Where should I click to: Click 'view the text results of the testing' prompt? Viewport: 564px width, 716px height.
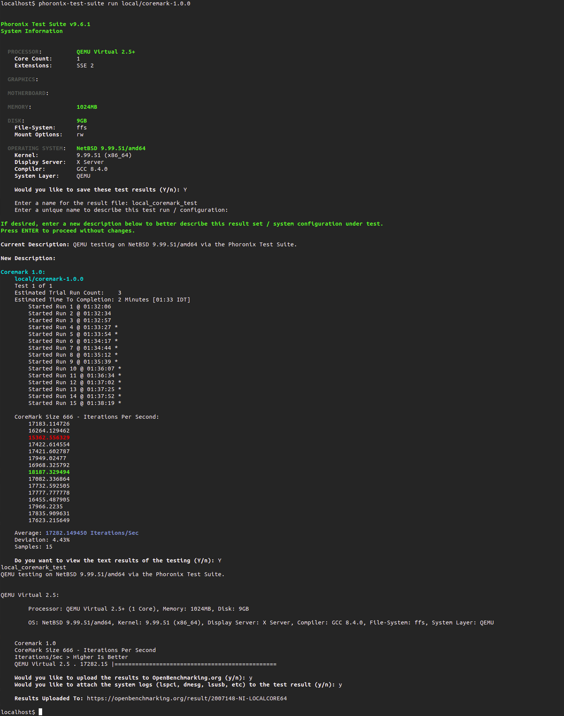click(x=118, y=560)
